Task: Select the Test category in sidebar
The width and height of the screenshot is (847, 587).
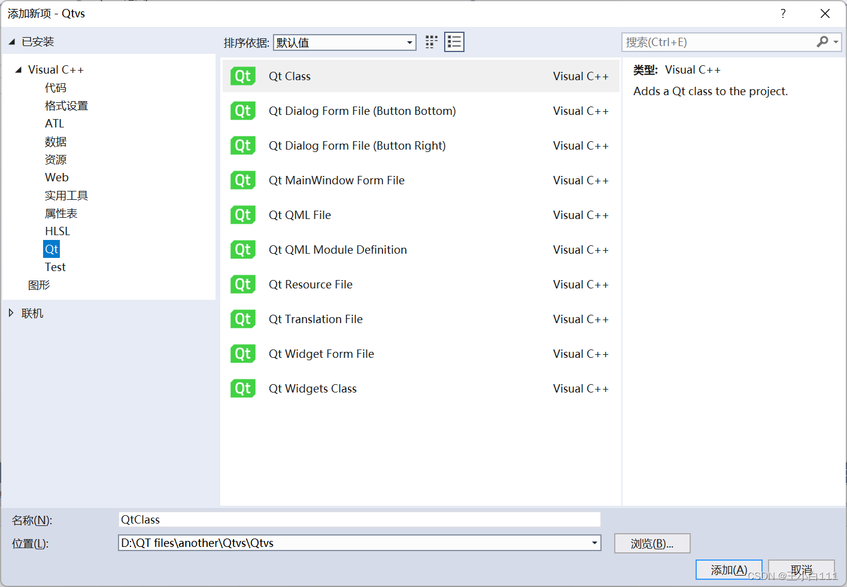Action: 55,267
